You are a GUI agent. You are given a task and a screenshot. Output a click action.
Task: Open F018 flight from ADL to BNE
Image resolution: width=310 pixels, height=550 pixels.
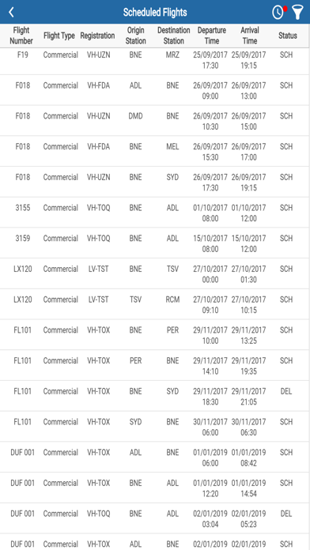pos(155,90)
